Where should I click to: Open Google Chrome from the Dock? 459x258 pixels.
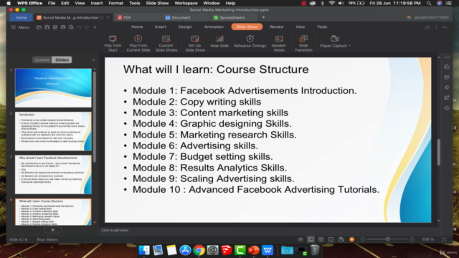coord(199,250)
